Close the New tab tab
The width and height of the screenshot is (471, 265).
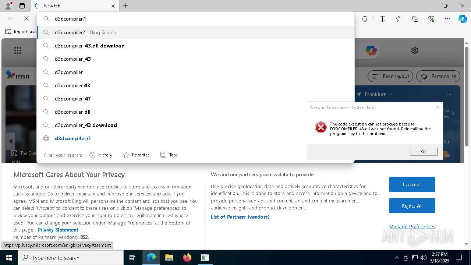[x=113, y=6]
